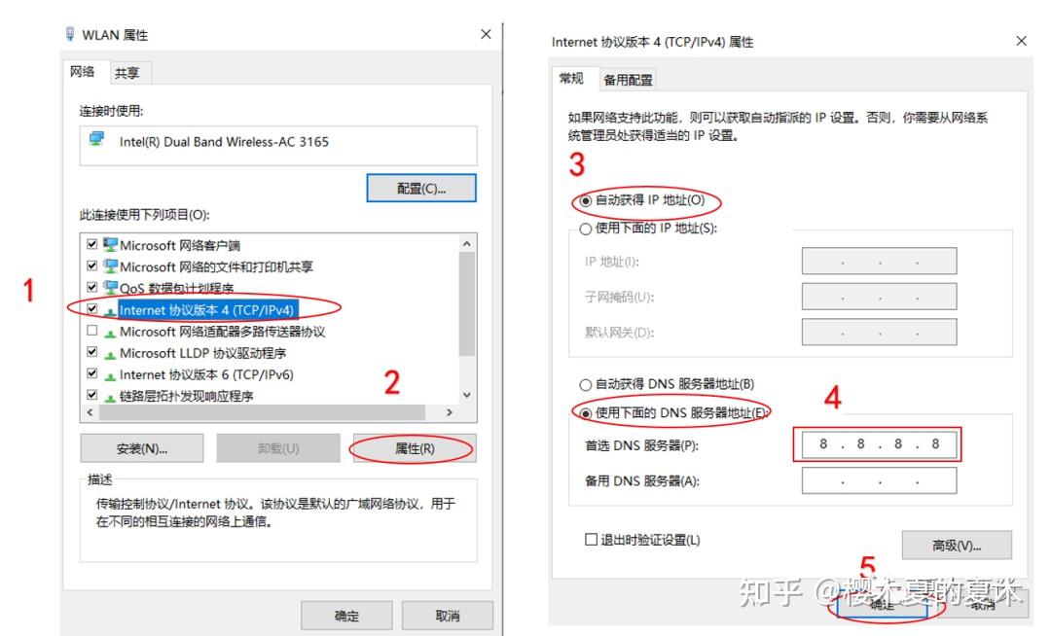Click the 属性(R) button
Viewport: 1051px width, 636px height.
click(415, 448)
